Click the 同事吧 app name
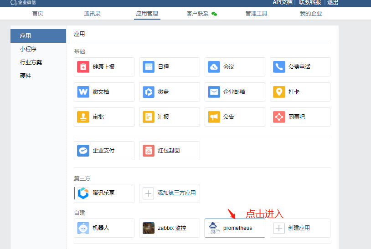 point(296,117)
